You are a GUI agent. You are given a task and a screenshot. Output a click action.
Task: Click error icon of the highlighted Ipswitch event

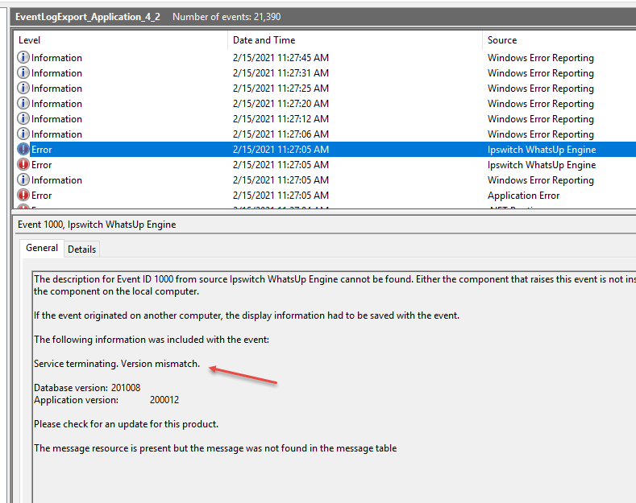(x=23, y=150)
